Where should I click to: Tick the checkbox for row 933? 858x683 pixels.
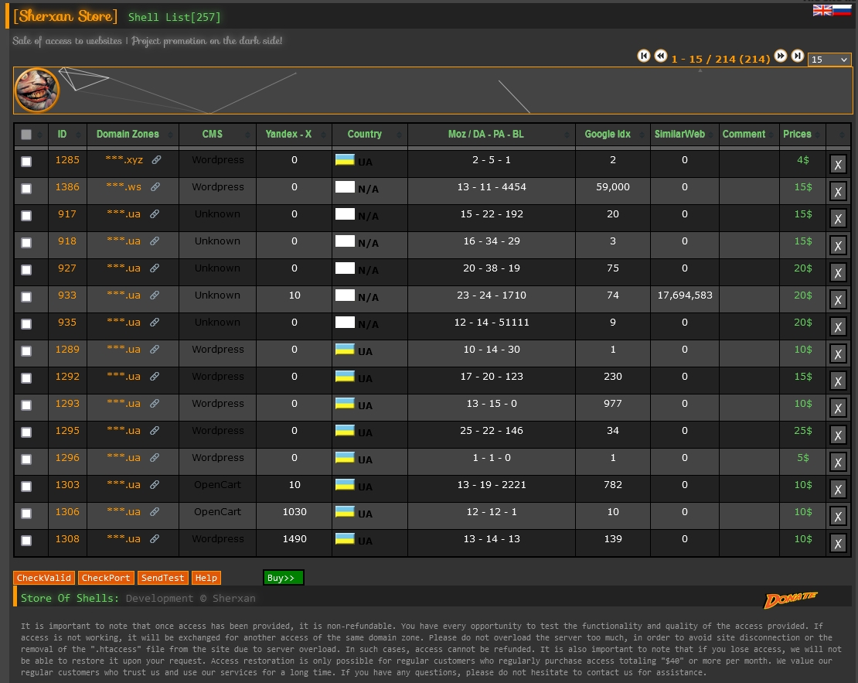point(26,297)
